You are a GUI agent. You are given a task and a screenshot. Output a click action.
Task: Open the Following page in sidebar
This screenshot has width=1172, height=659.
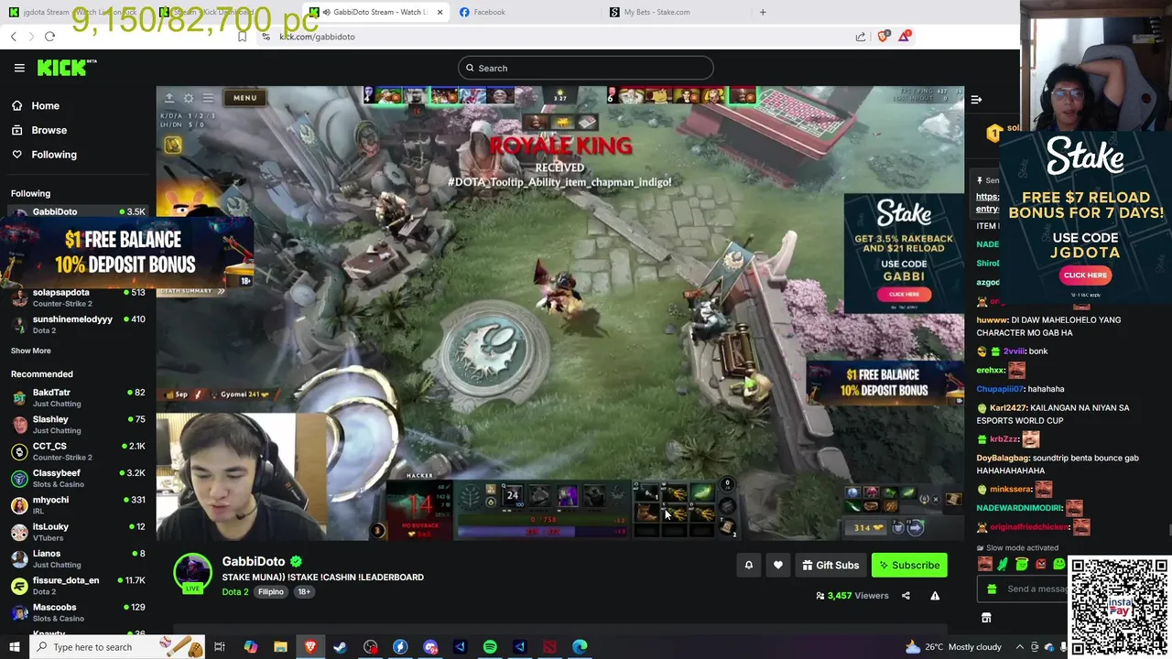point(54,155)
